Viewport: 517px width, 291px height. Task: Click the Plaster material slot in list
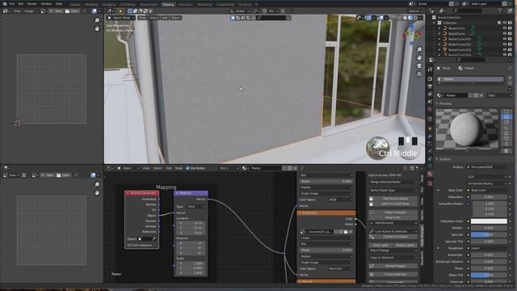pos(470,79)
